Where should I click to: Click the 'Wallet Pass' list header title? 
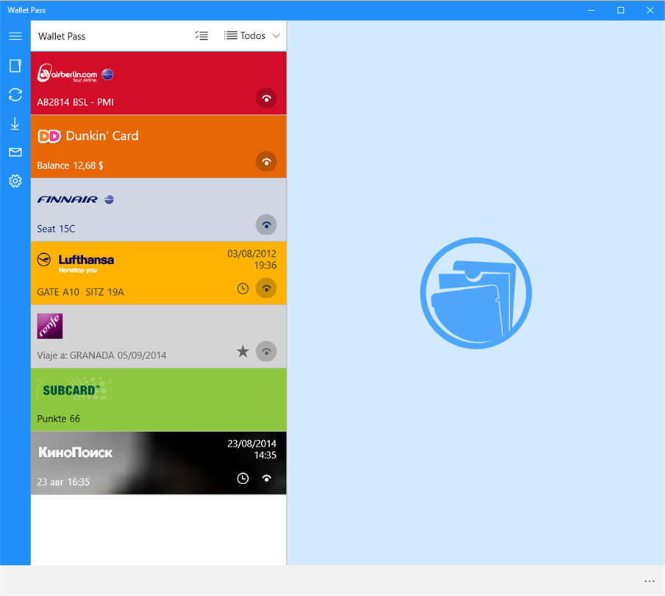[x=62, y=37]
